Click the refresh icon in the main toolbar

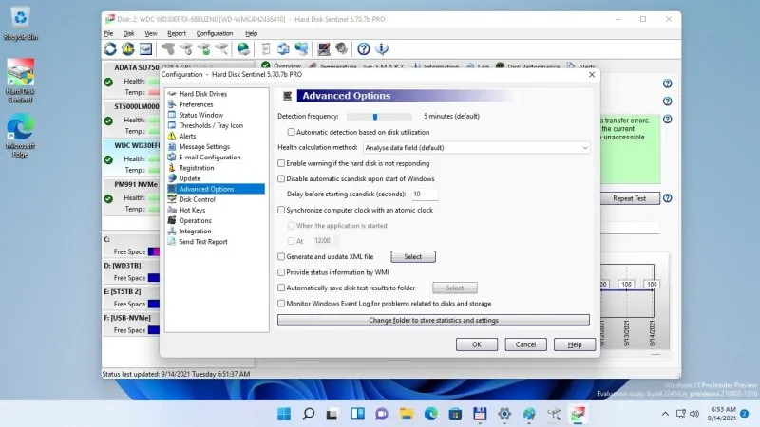coord(111,48)
